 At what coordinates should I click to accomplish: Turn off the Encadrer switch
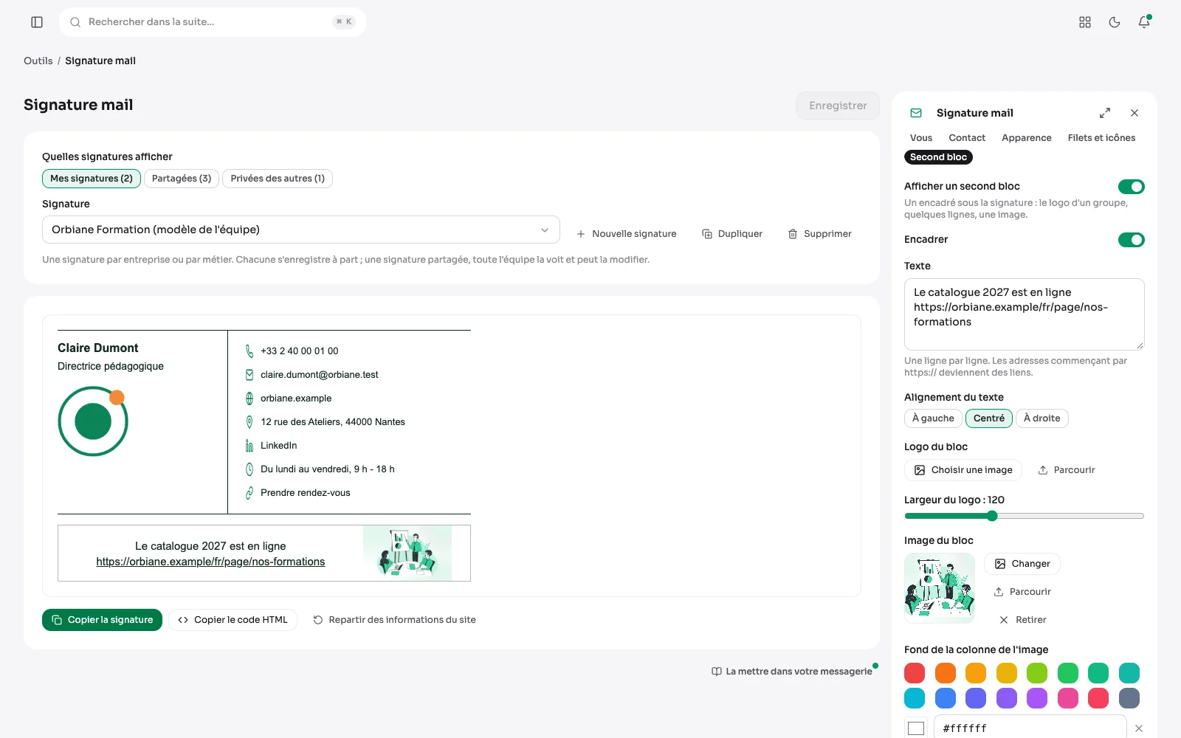1131,240
